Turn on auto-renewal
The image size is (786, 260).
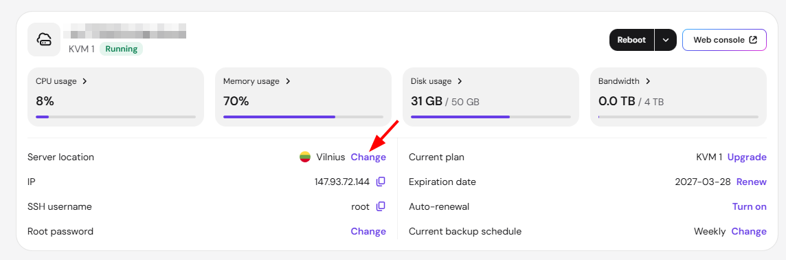click(750, 206)
